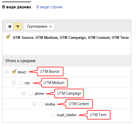Collapse the skidka tree node
Image resolution: width=136 pixels, height=125 pixels.
(x=34, y=104)
